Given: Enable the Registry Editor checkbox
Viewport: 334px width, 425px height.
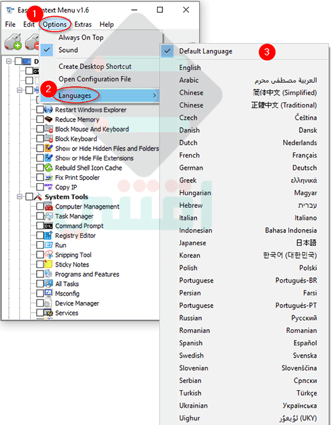Looking at the screenshot, I should 40,235.
